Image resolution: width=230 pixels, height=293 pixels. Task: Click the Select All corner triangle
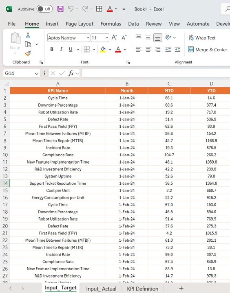pyautogui.click(x=7, y=84)
